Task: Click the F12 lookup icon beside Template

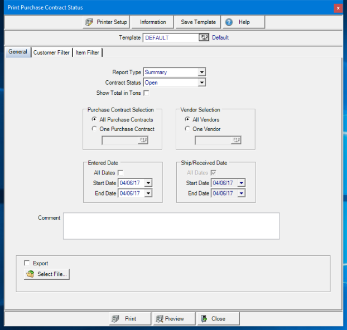Action: point(204,38)
